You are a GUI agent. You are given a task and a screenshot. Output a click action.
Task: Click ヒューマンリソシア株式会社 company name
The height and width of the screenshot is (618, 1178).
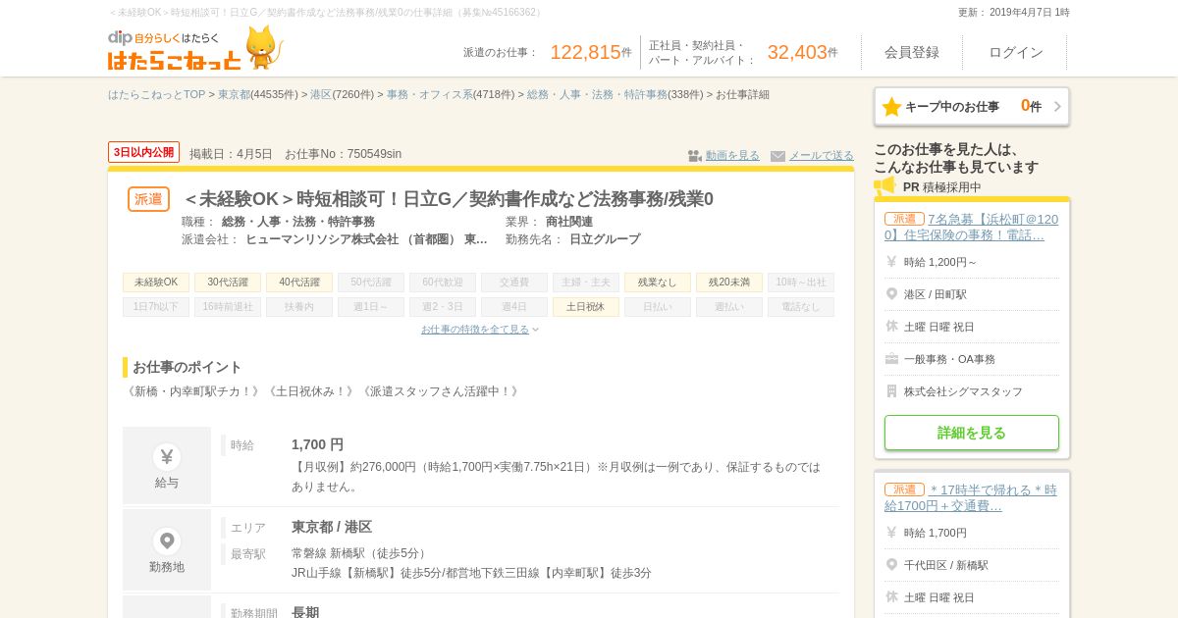[366, 239]
